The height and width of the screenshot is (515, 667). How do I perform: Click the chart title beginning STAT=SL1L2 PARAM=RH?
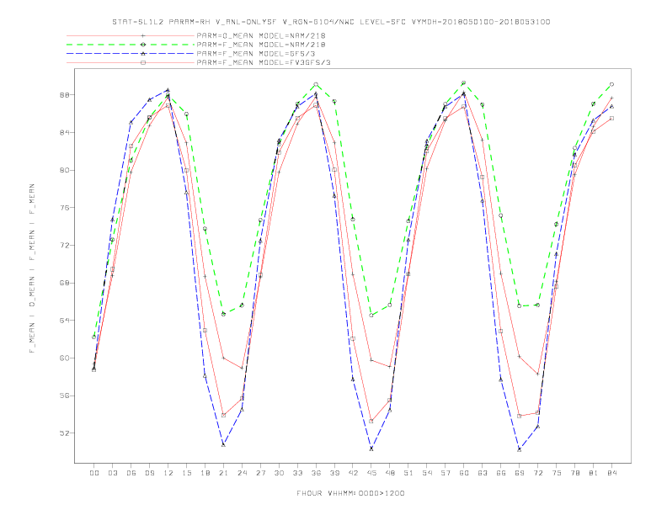[x=331, y=22]
